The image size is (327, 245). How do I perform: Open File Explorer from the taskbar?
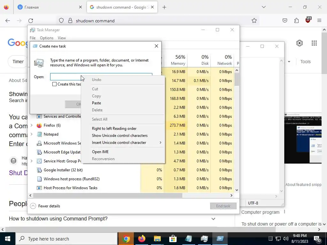(x=157, y=239)
